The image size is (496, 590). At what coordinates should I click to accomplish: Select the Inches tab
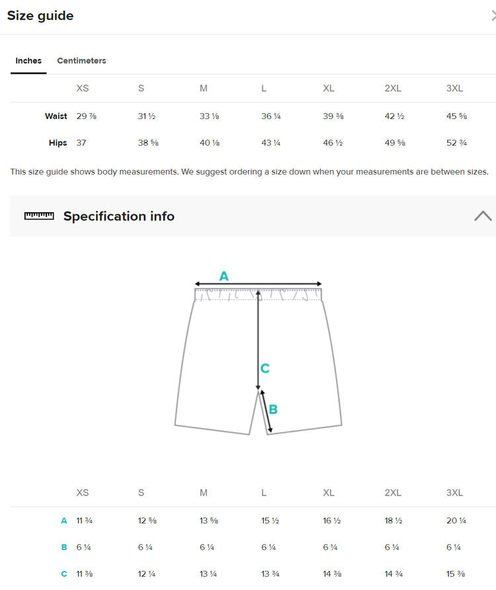click(x=28, y=61)
